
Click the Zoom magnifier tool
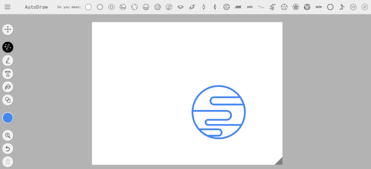pyautogui.click(x=8, y=135)
